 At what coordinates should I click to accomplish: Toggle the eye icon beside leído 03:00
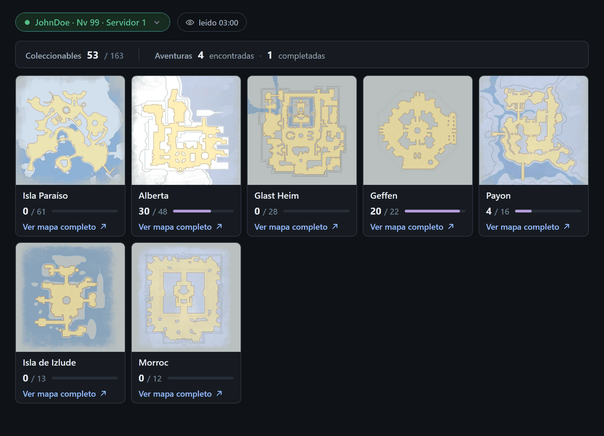tap(190, 23)
